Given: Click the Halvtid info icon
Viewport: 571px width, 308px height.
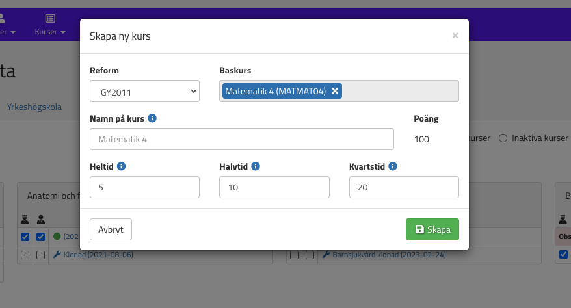Looking at the screenshot, I should [x=256, y=166].
